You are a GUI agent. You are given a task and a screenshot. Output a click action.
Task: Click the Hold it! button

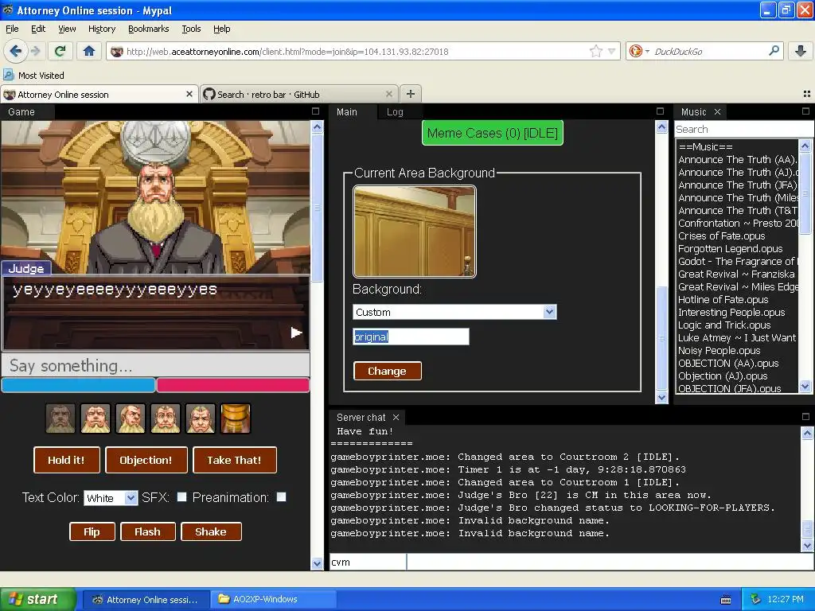pos(67,460)
